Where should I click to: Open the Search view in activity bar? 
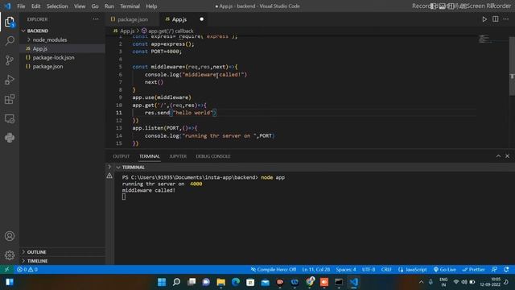click(x=10, y=41)
